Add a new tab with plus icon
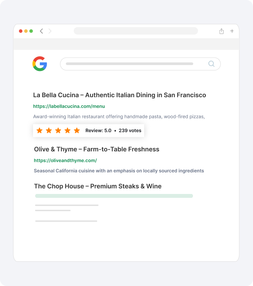Image resolution: width=253 pixels, height=286 pixels. click(x=232, y=31)
